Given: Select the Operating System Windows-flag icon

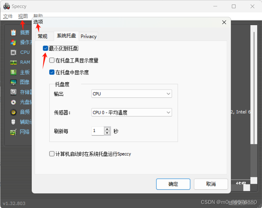Looking at the screenshot, I should click(x=13, y=42).
